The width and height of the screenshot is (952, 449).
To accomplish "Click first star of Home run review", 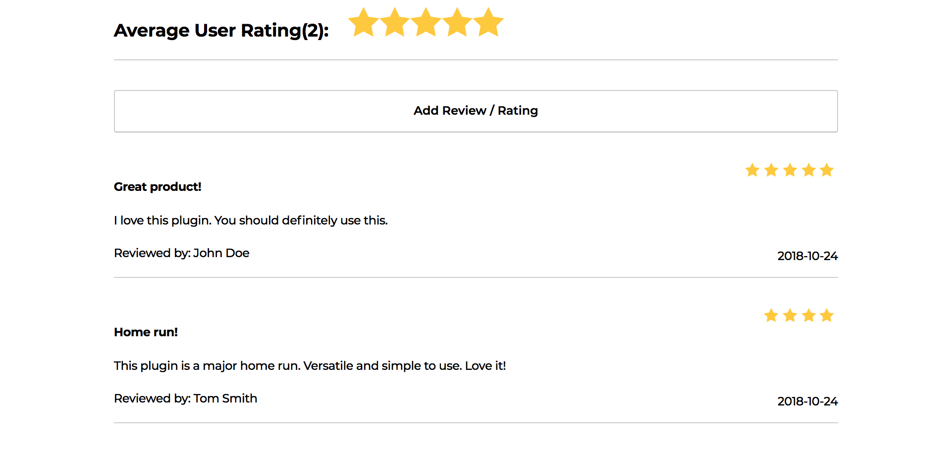I will coord(771,315).
